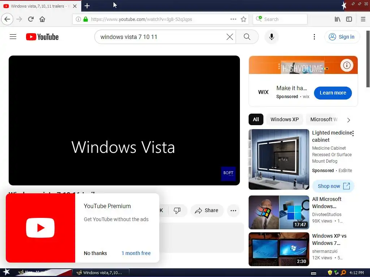Click the green padlock security icon

(x=86, y=19)
